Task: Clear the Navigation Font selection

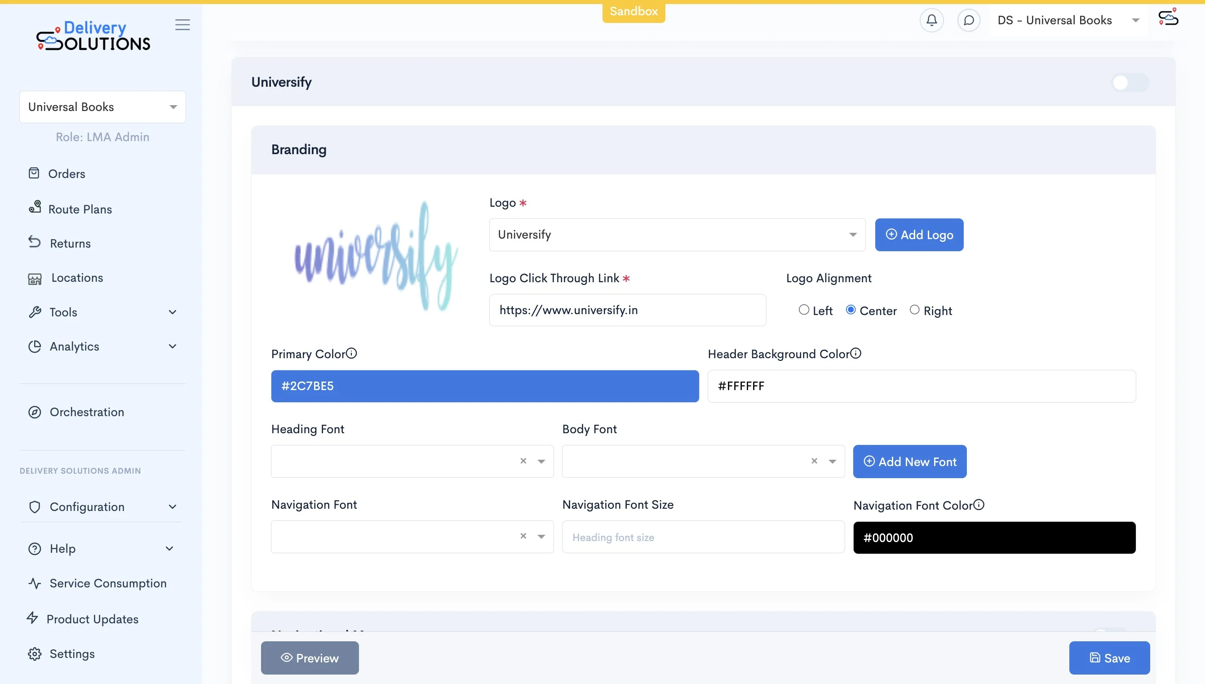Action: point(523,536)
